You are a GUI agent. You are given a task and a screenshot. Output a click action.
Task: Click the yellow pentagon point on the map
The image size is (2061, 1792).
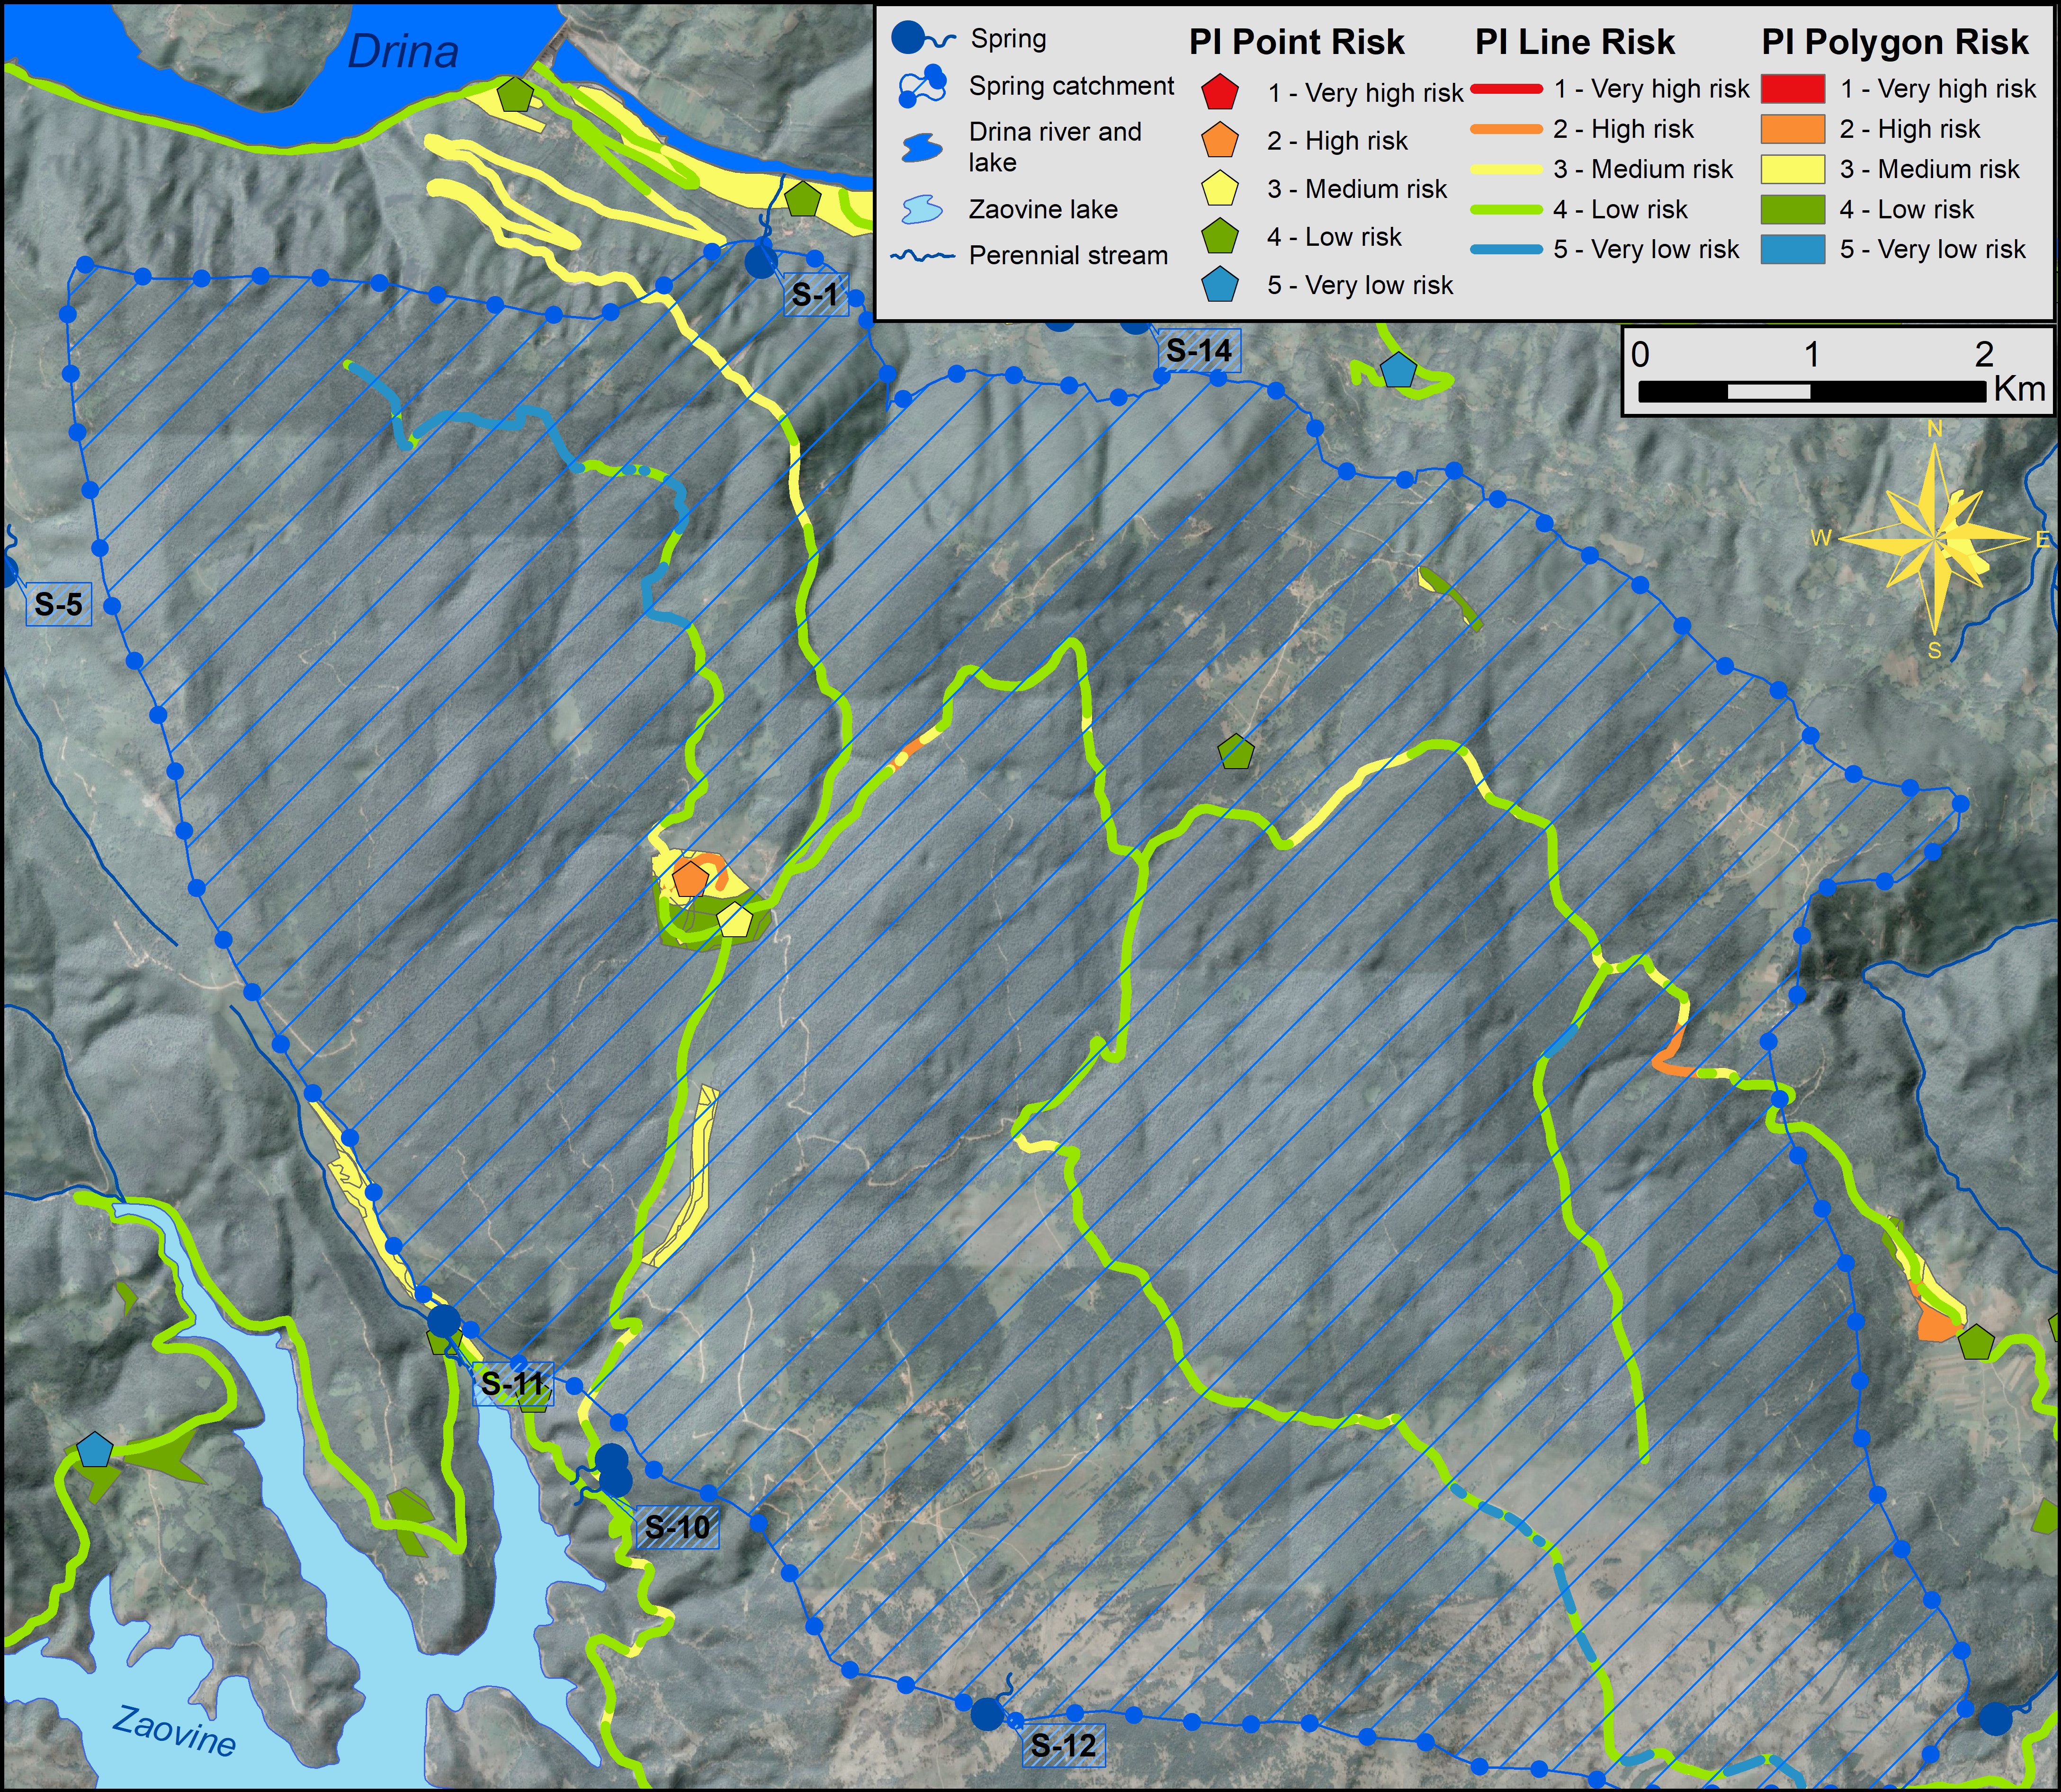point(736,920)
